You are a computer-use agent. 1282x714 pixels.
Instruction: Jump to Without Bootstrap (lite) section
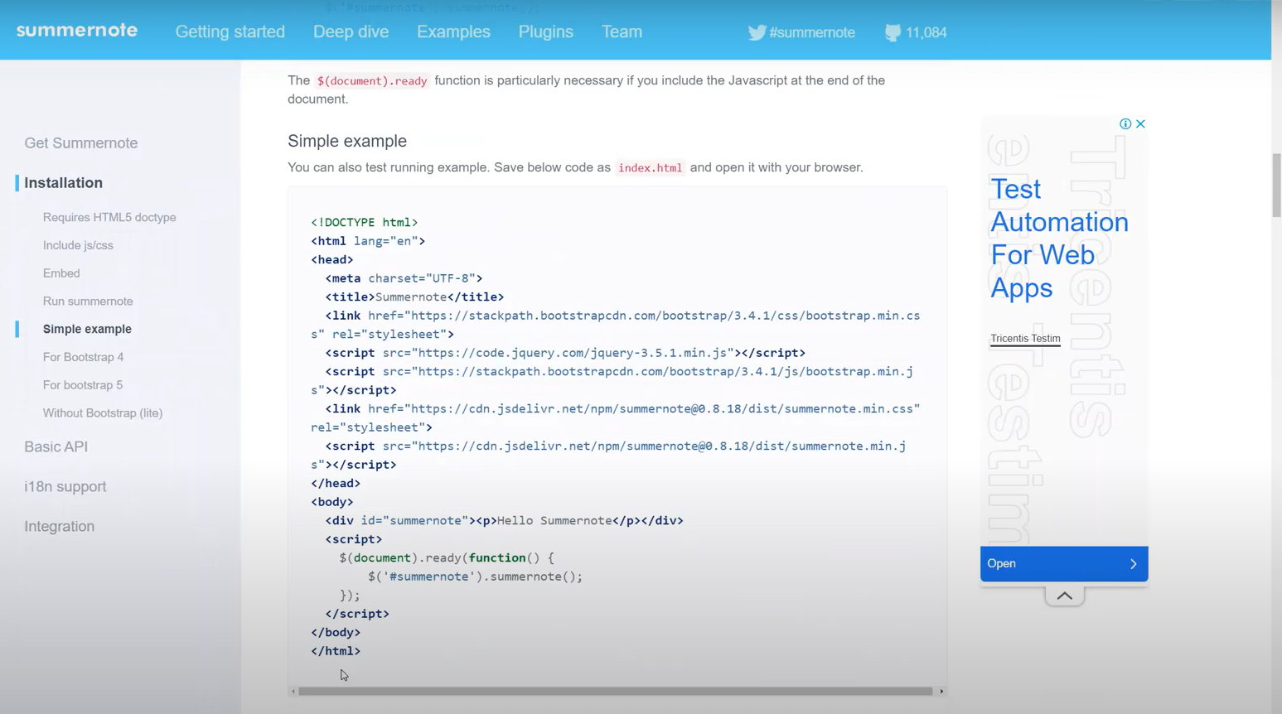103,412
